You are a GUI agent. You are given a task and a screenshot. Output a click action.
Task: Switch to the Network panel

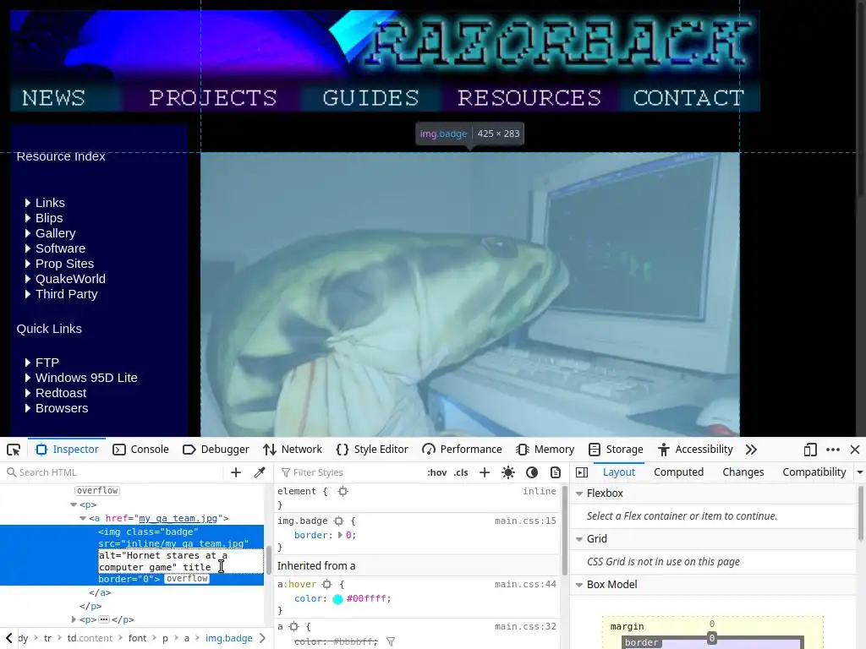tap(292, 450)
